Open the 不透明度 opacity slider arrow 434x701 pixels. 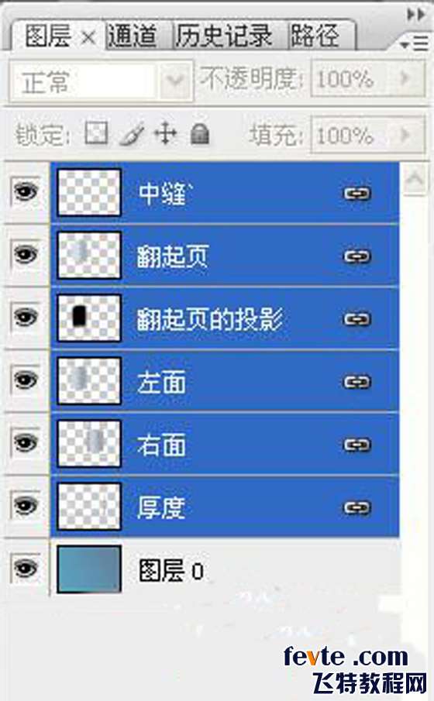coord(405,78)
